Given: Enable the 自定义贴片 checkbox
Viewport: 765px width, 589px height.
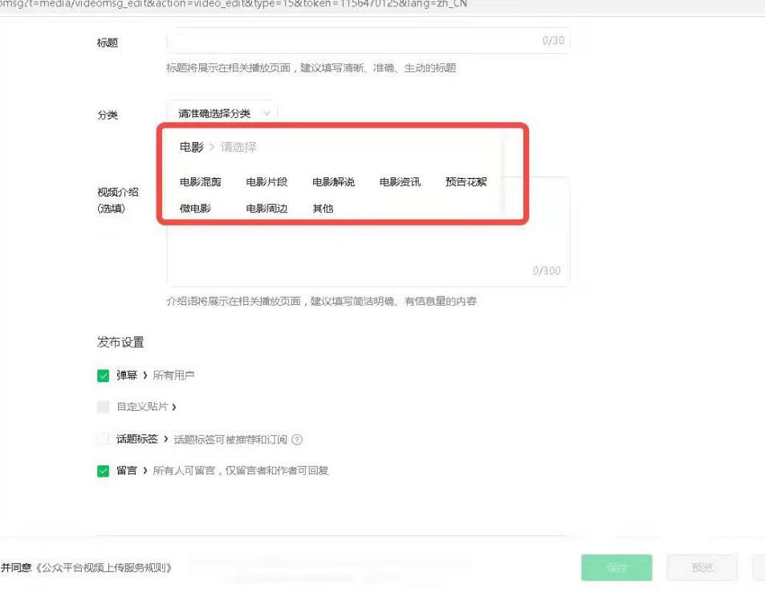Looking at the screenshot, I should click(103, 406).
